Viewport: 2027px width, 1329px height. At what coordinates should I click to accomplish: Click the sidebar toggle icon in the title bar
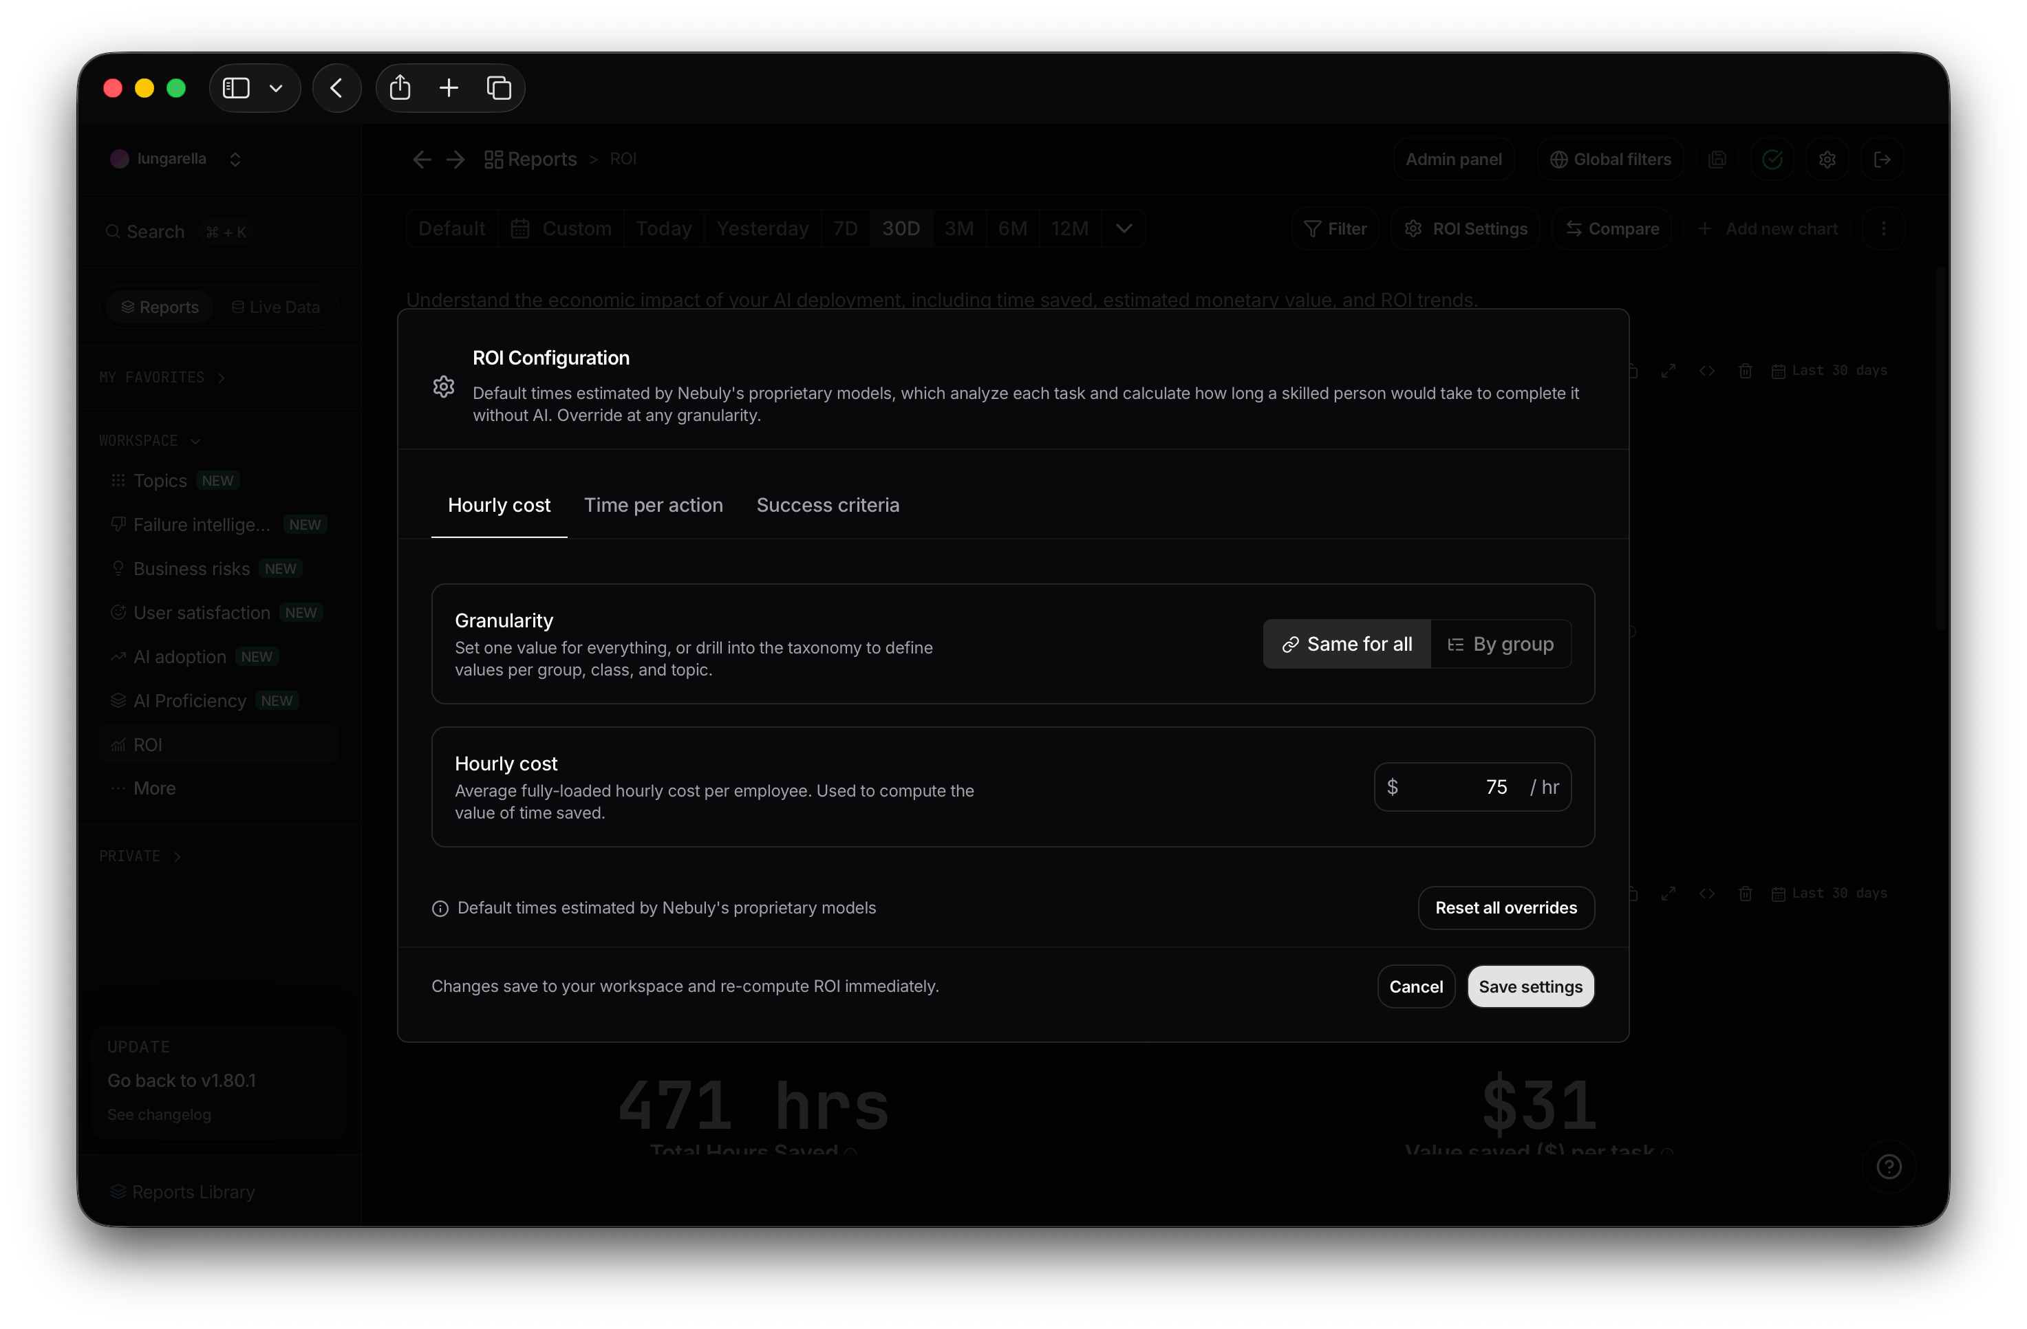tap(236, 87)
